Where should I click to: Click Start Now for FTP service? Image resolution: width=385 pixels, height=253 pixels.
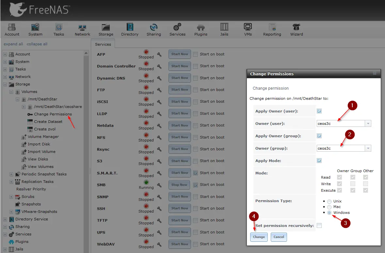point(180,89)
